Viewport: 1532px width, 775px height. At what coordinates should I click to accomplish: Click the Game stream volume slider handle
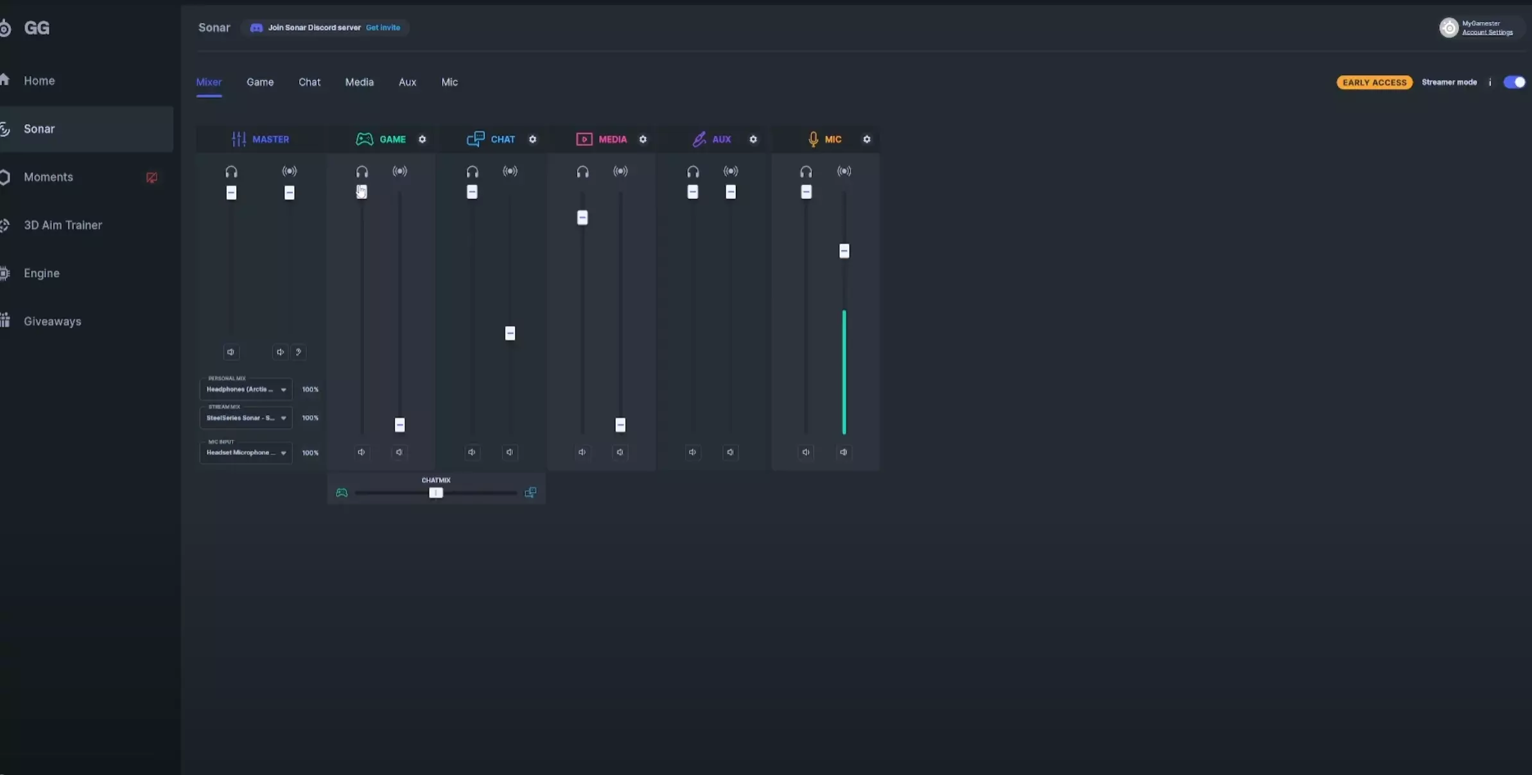[x=399, y=425]
